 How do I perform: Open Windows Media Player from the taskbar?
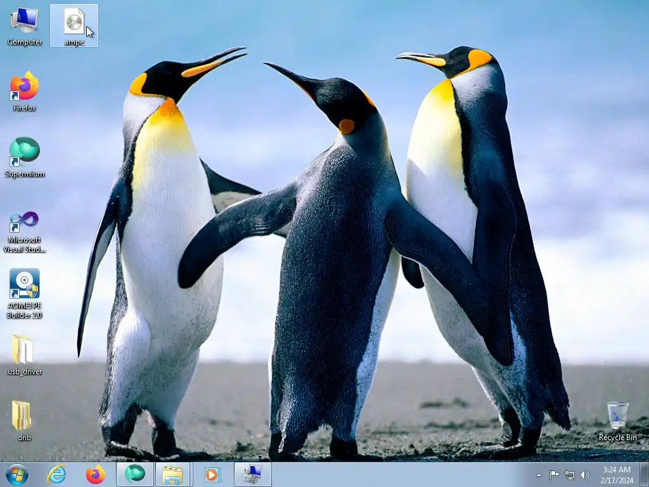pyautogui.click(x=212, y=474)
